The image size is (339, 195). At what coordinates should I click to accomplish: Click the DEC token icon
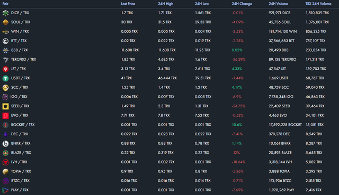(x=5, y=134)
